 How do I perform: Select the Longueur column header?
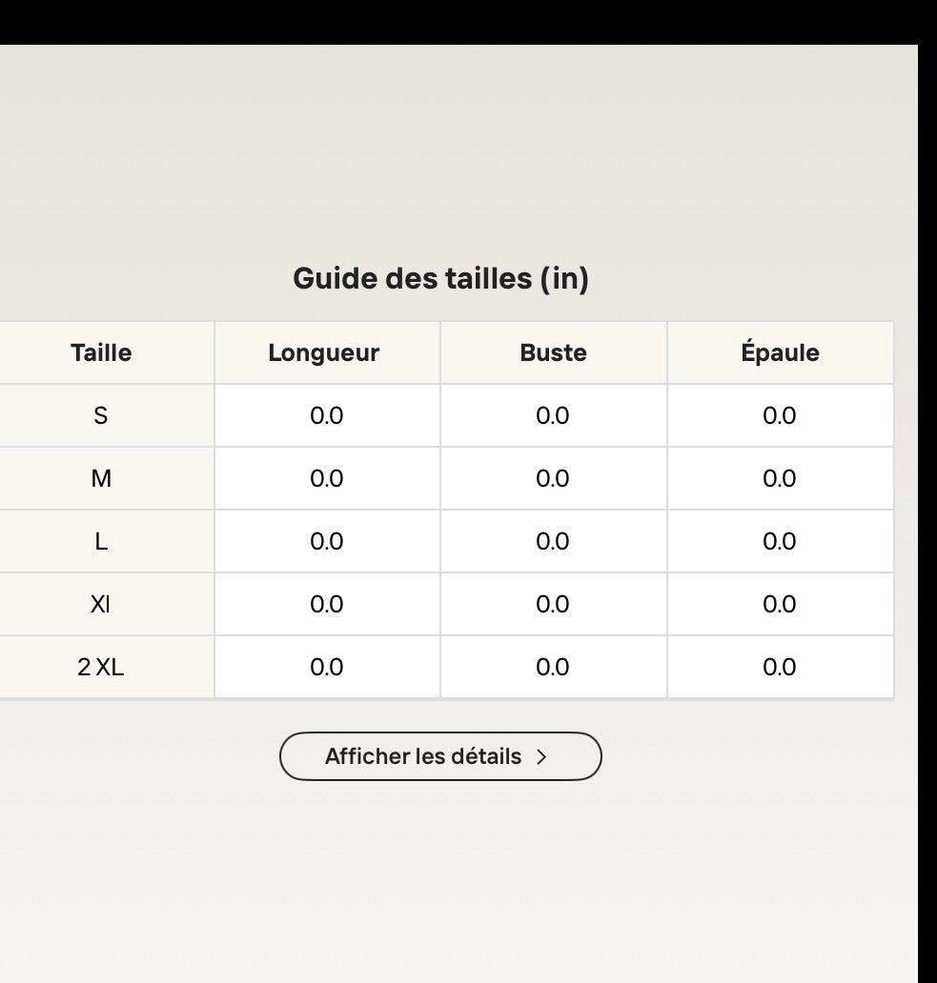click(x=324, y=352)
